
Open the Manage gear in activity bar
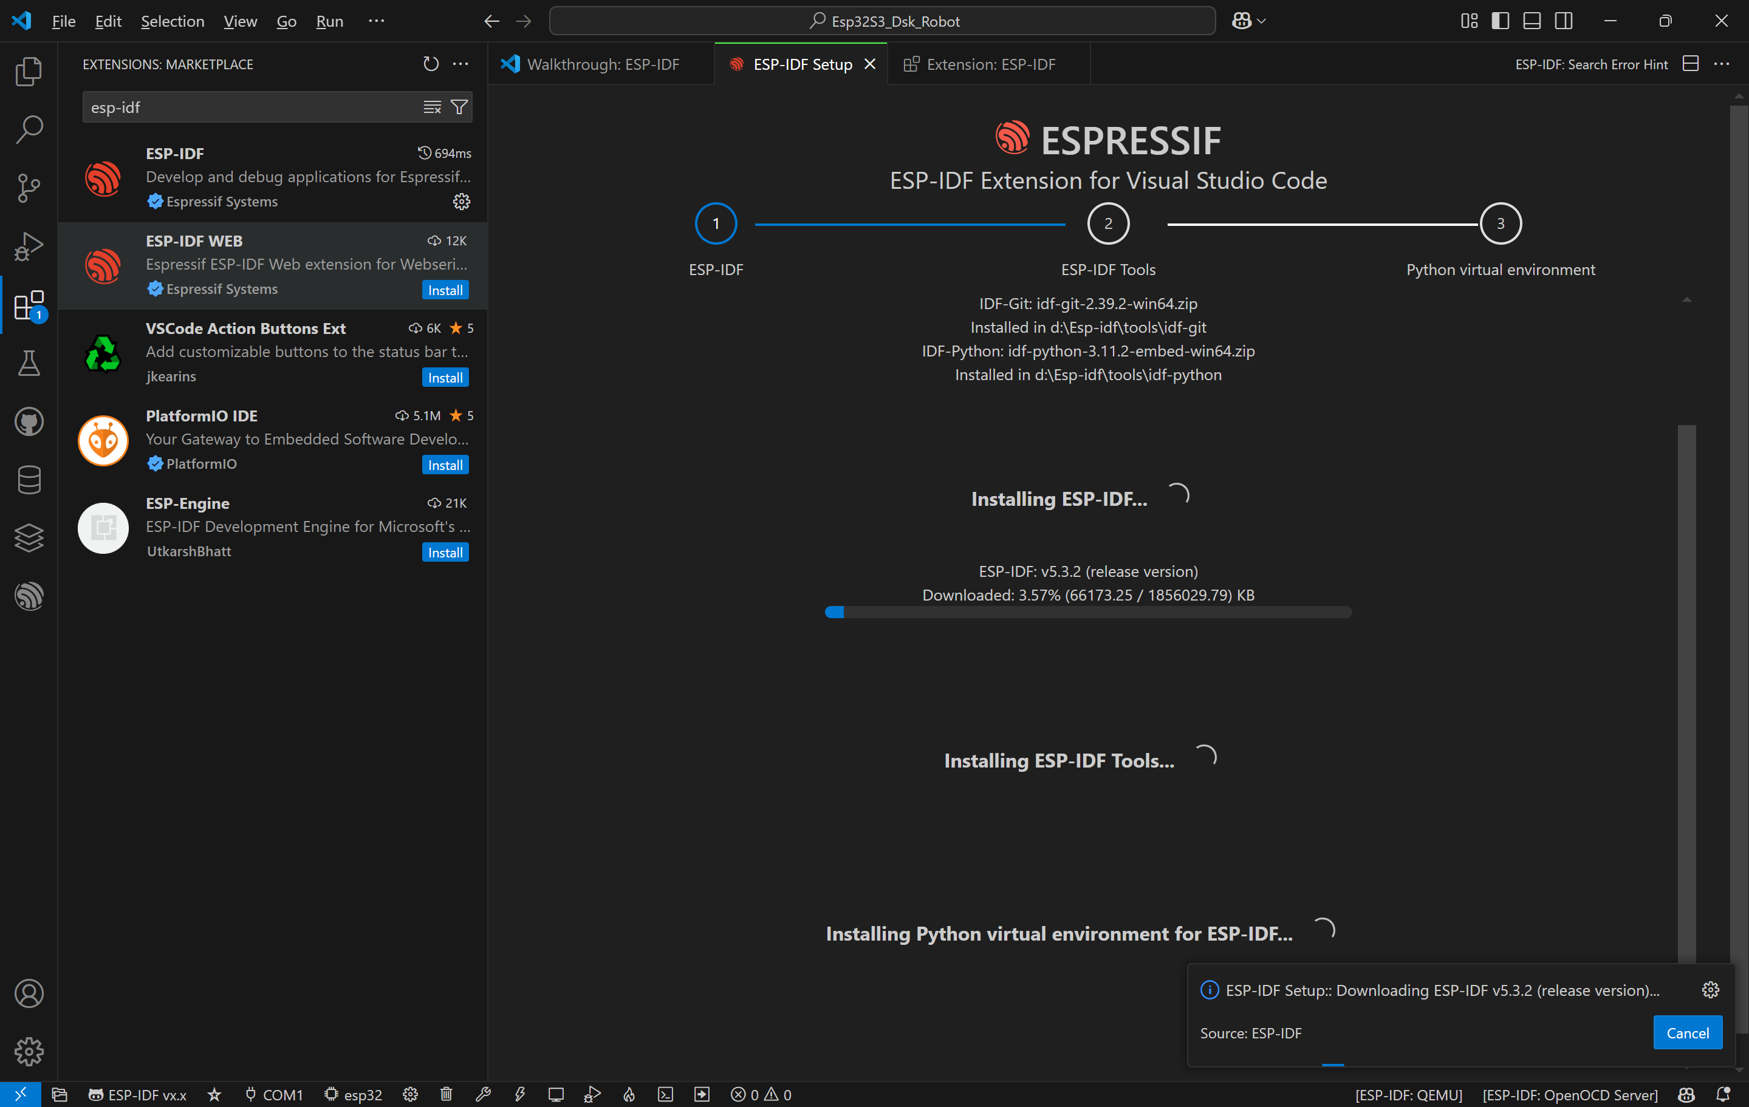coord(29,1051)
